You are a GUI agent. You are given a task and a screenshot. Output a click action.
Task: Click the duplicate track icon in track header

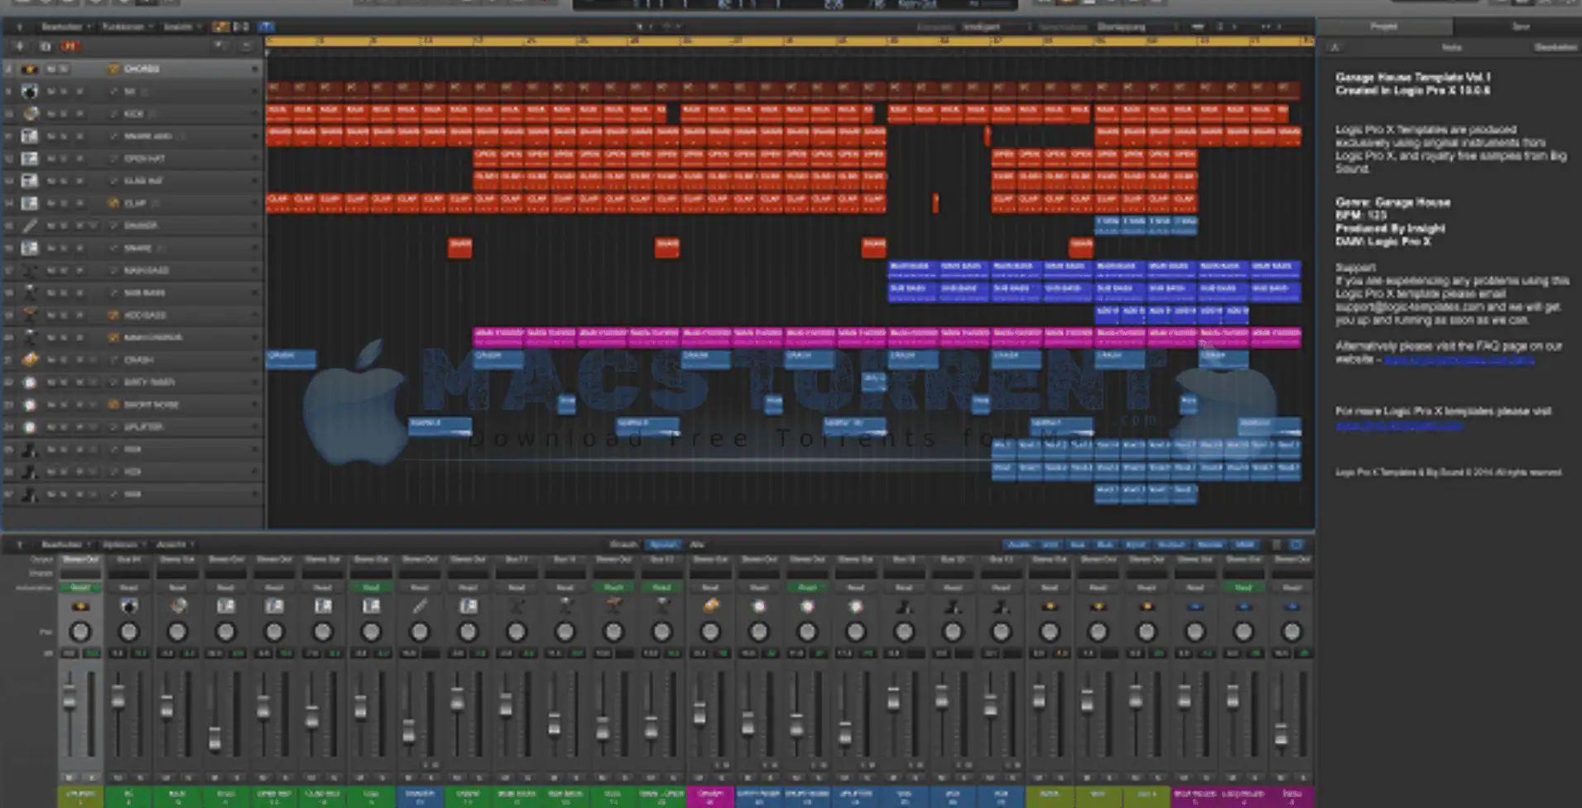pos(45,46)
